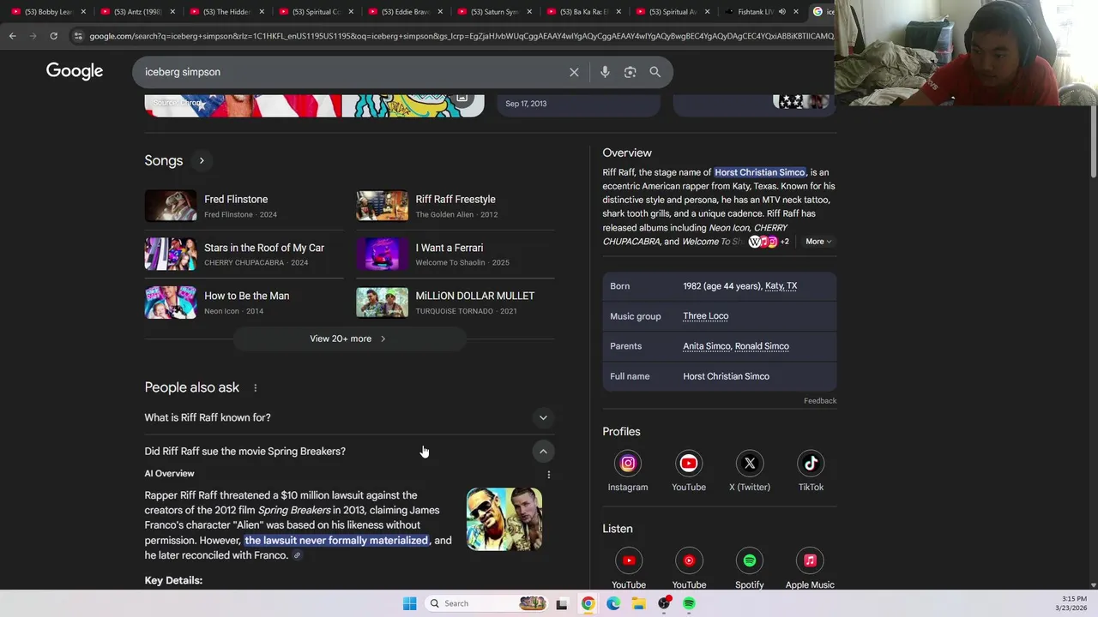Open Spotify from the taskbar
This screenshot has width=1098, height=617.
(x=689, y=603)
